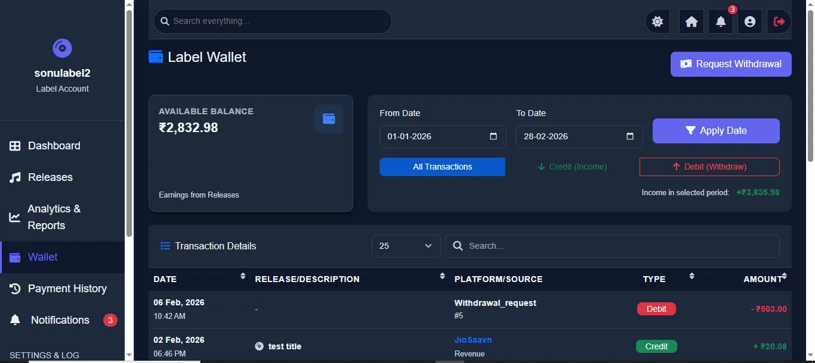Click the disc icon beside test title
This screenshot has width=815, height=363.
click(259, 346)
